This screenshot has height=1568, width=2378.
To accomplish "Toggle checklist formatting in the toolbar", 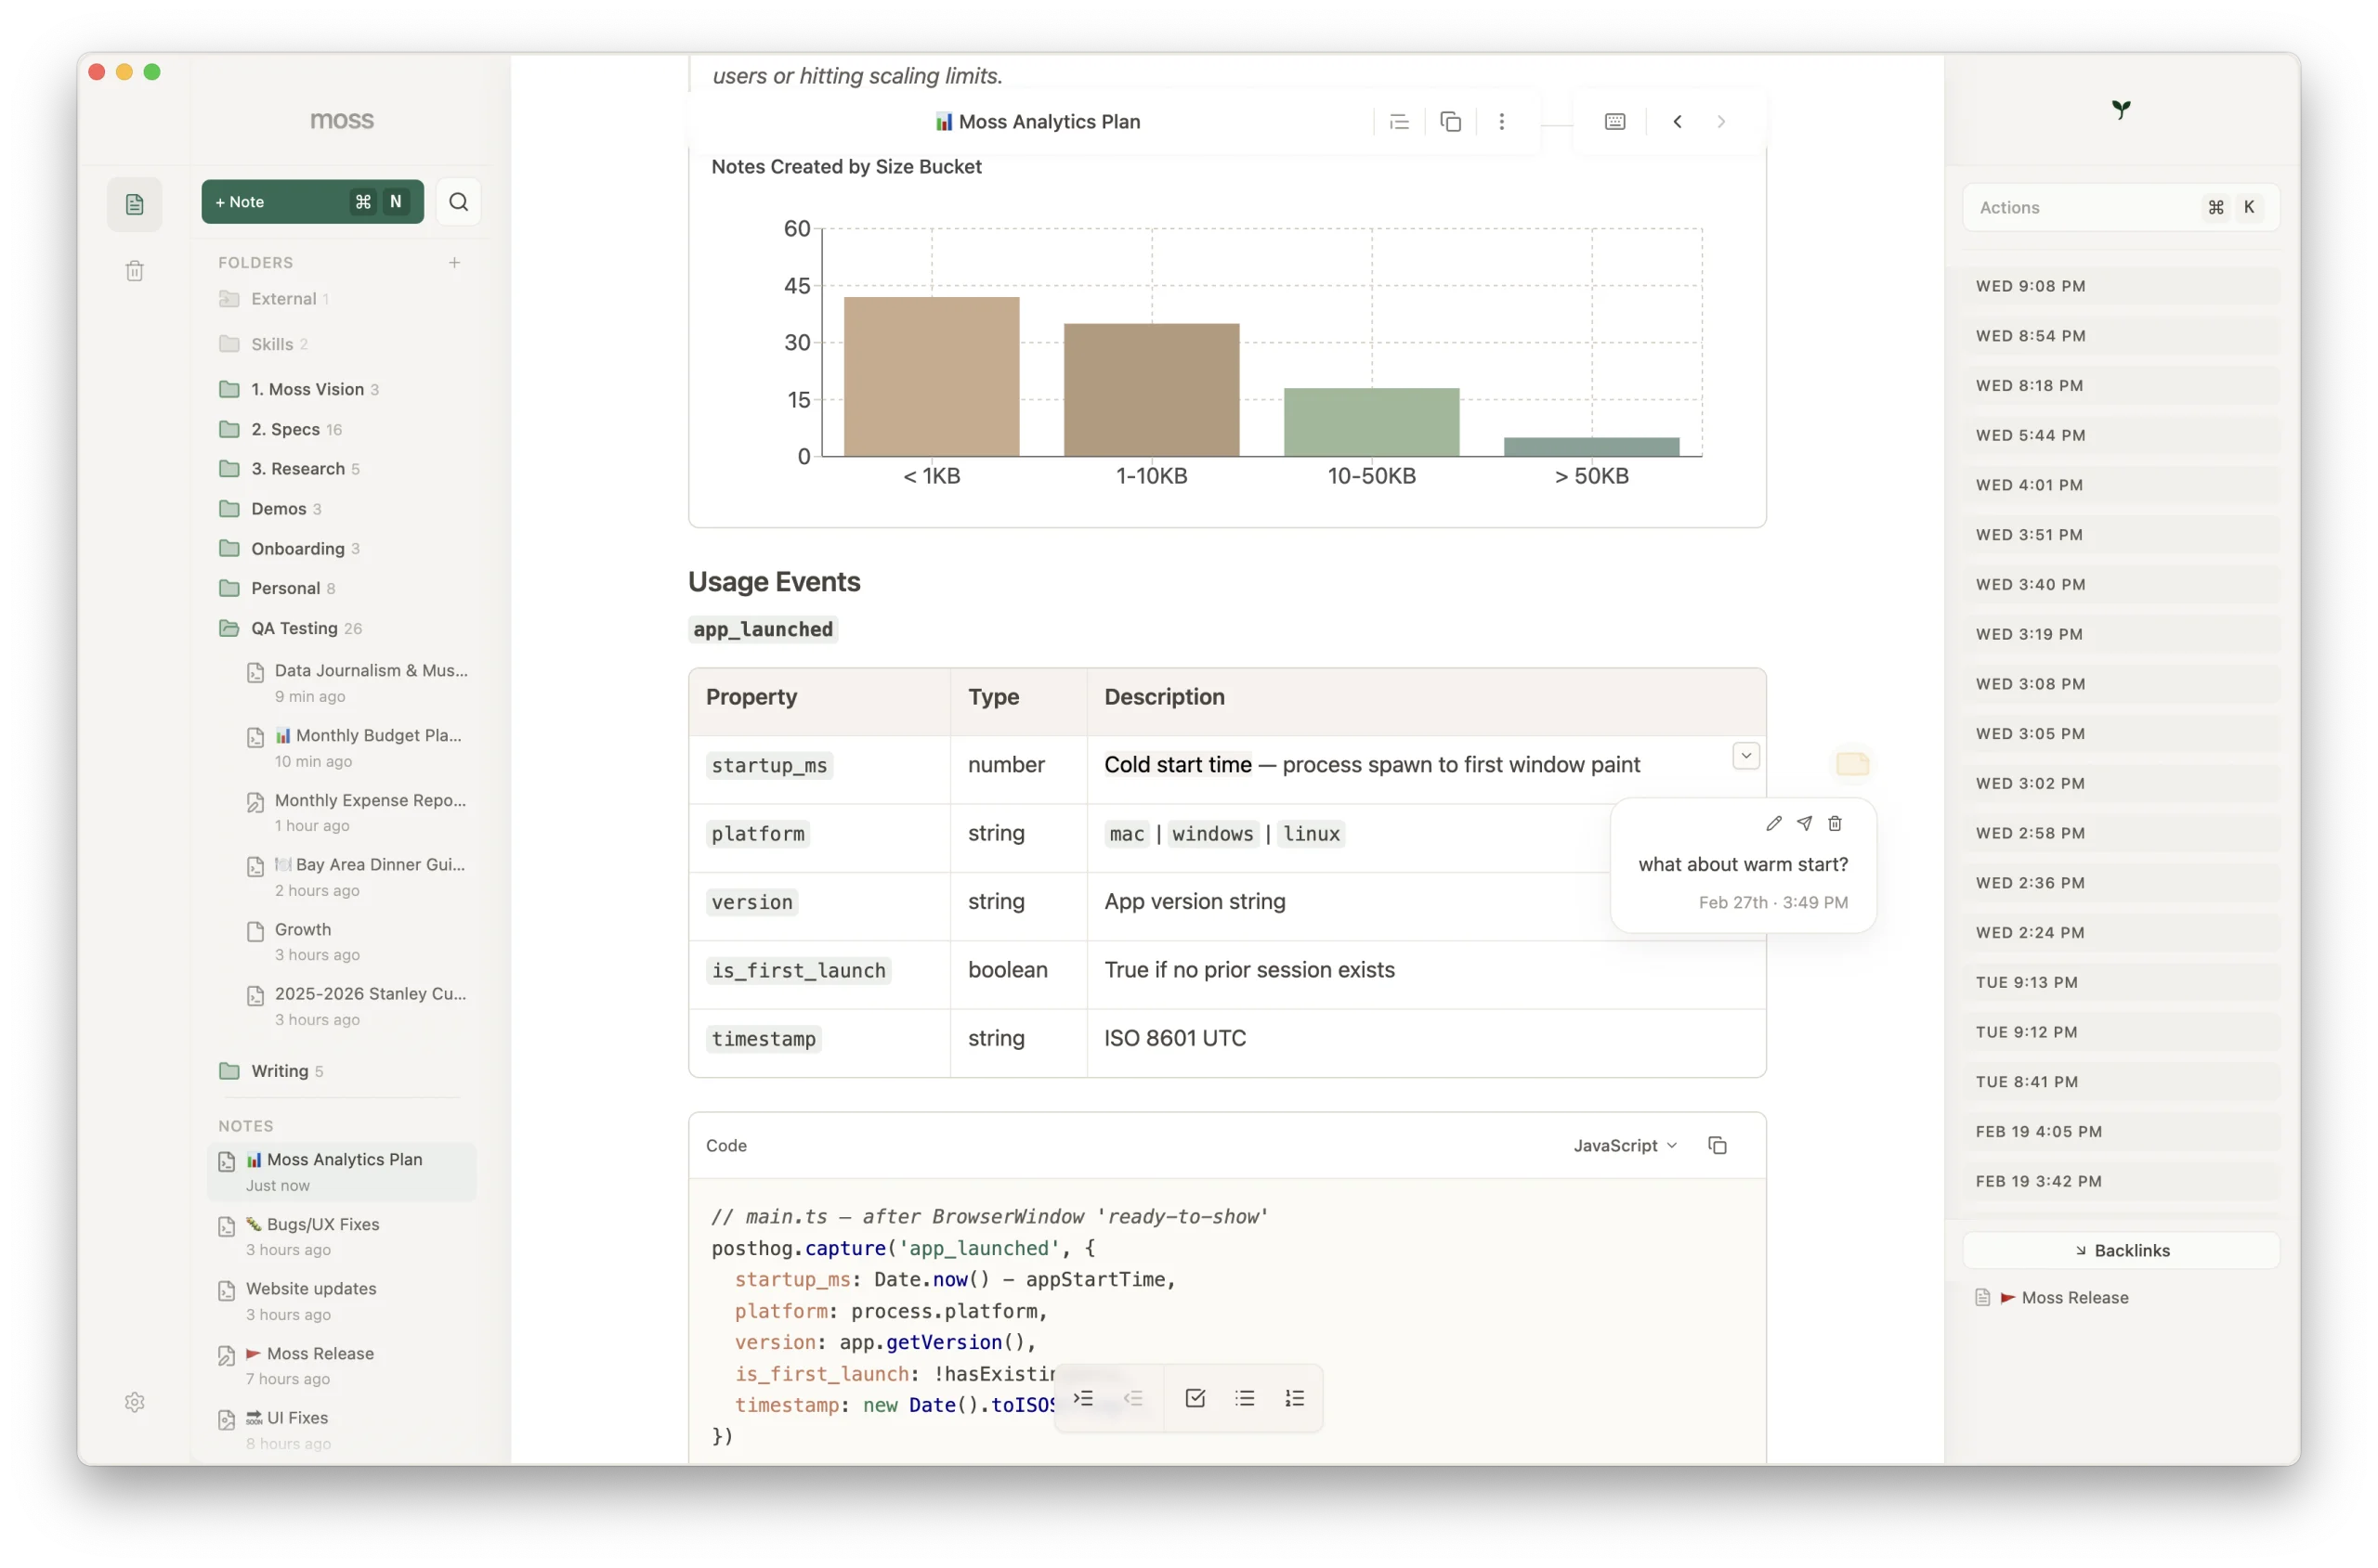I will pyautogui.click(x=1196, y=1397).
